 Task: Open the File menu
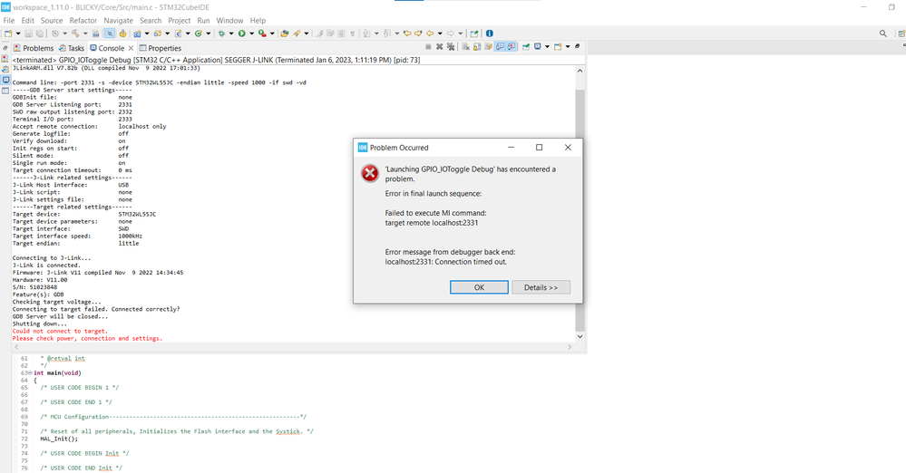coord(9,20)
